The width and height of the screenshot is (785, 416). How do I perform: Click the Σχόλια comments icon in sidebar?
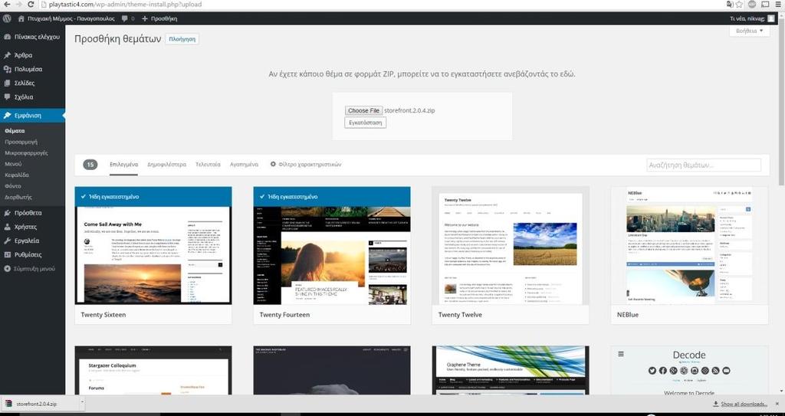[7, 97]
